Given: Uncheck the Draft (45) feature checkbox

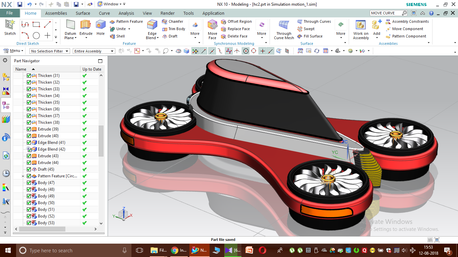Looking at the screenshot, I should [29, 169].
